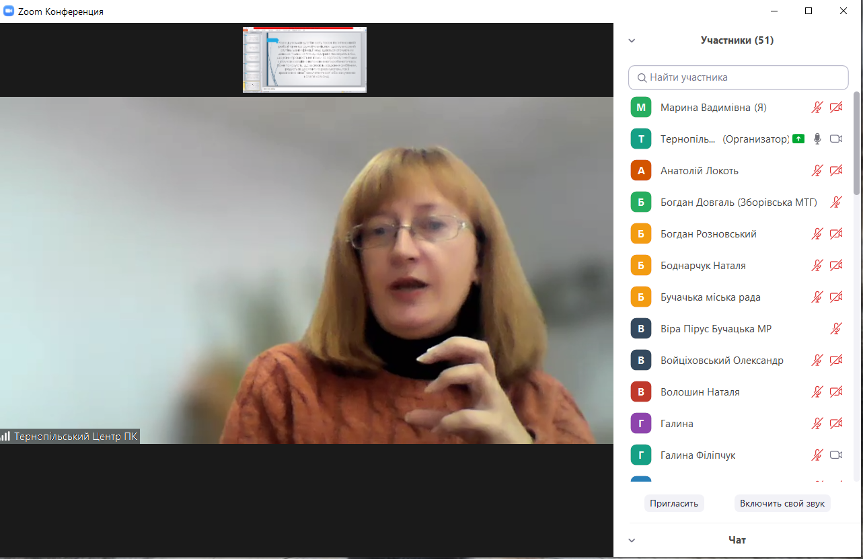Click the Найти участника search field
863x559 pixels.
tap(739, 77)
